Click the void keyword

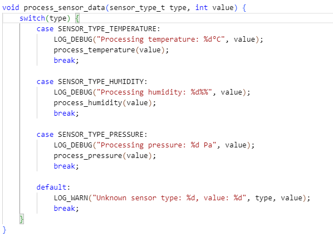click(x=11, y=8)
